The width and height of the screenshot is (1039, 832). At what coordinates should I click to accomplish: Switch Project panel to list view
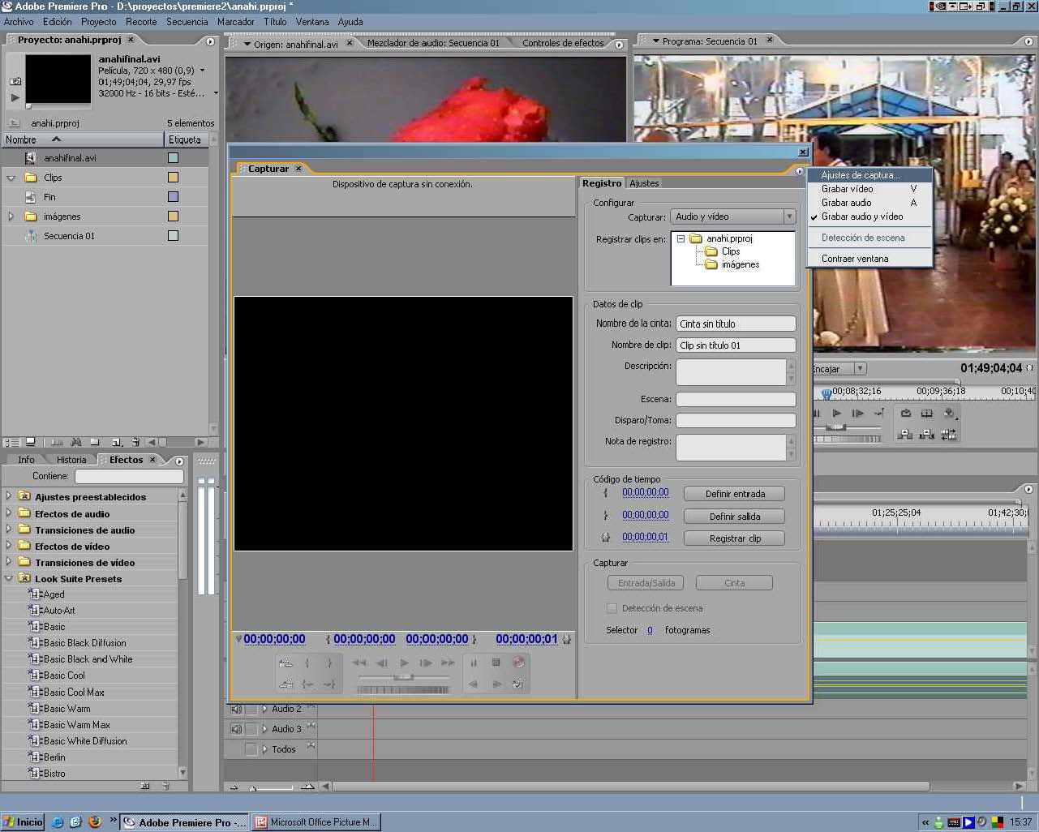point(11,442)
